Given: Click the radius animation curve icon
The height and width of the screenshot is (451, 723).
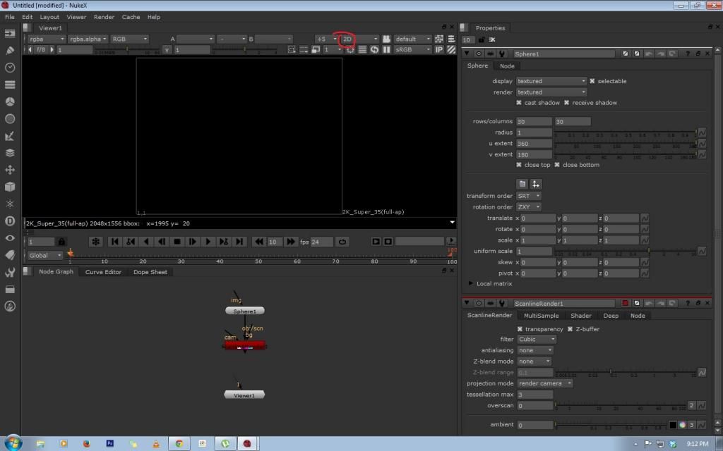Looking at the screenshot, I should [x=701, y=132].
